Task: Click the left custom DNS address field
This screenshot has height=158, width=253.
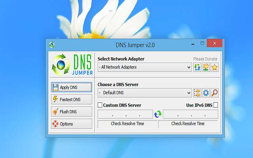Action: coord(125,115)
